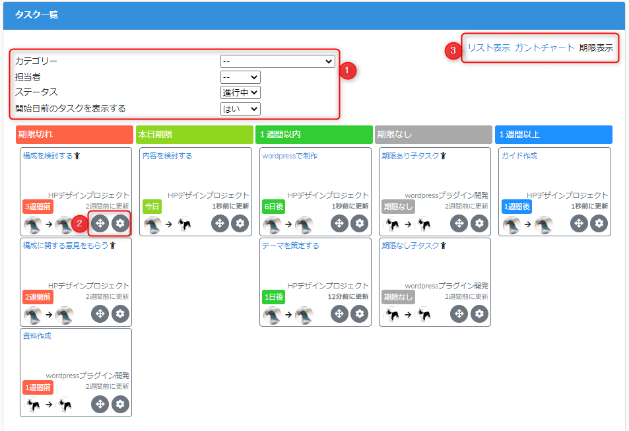The width and height of the screenshot is (629, 431).
Task: Open gear settings on ガイド作成 card
Action: tap(599, 223)
